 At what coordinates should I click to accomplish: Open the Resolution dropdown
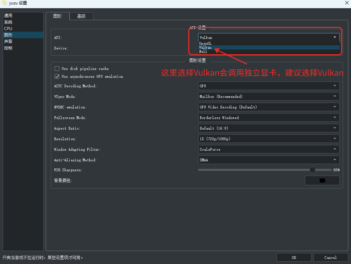(x=269, y=139)
